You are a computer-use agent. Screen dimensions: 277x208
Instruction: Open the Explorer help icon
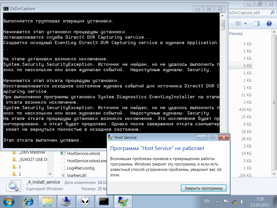[x=269, y=24]
